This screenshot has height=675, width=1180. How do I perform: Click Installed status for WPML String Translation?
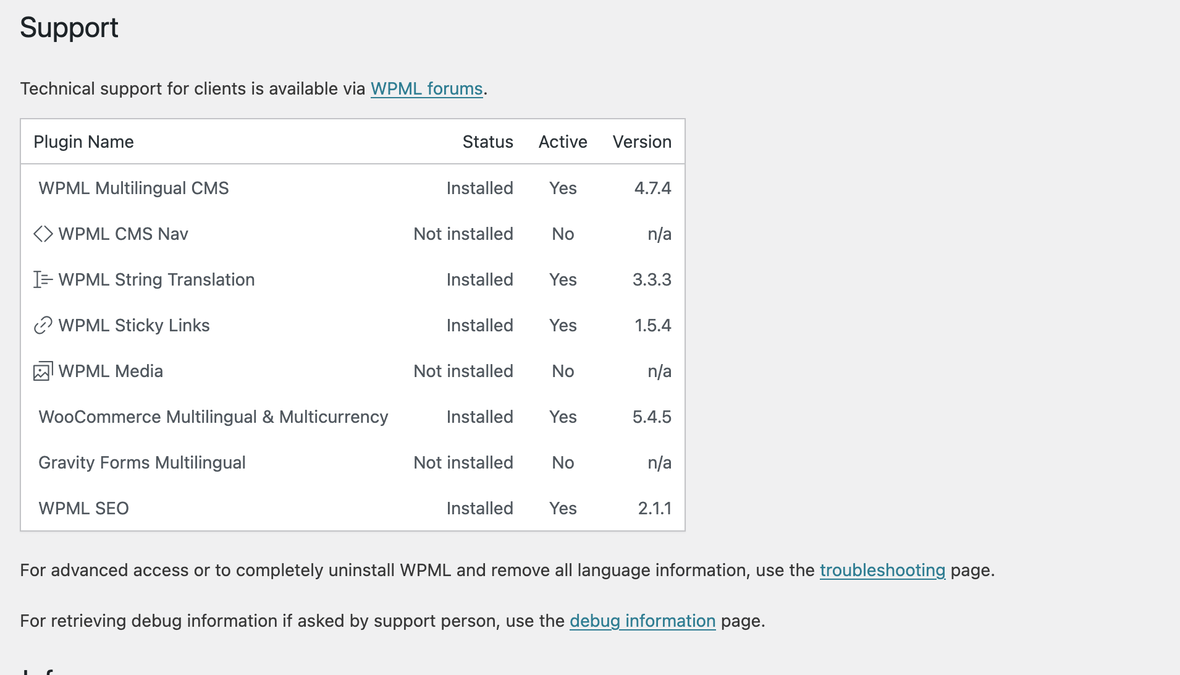pyautogui.click(x=480, y=279)
